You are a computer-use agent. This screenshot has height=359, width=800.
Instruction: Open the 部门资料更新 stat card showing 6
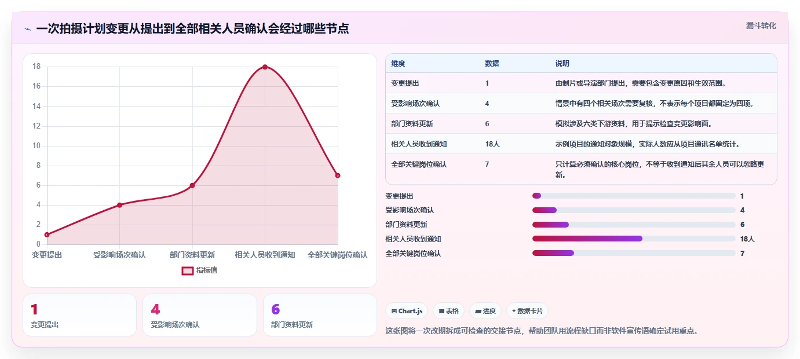(320, 315)
